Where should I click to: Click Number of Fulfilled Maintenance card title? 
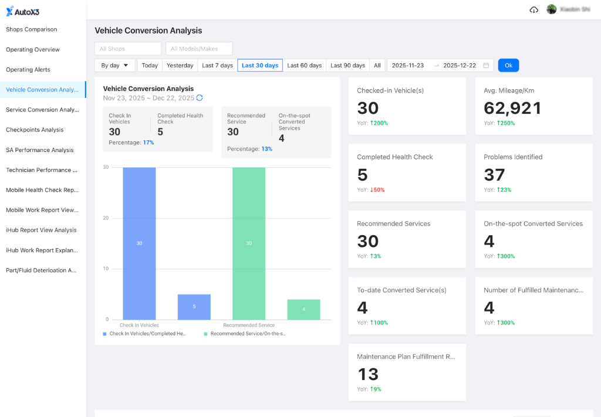point(534,290)
